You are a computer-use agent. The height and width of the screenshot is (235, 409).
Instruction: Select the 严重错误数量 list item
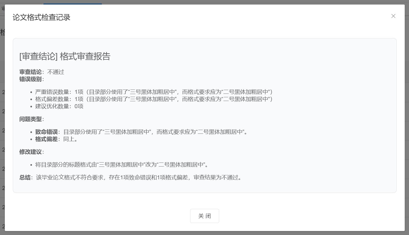click(x=154, y=92)
